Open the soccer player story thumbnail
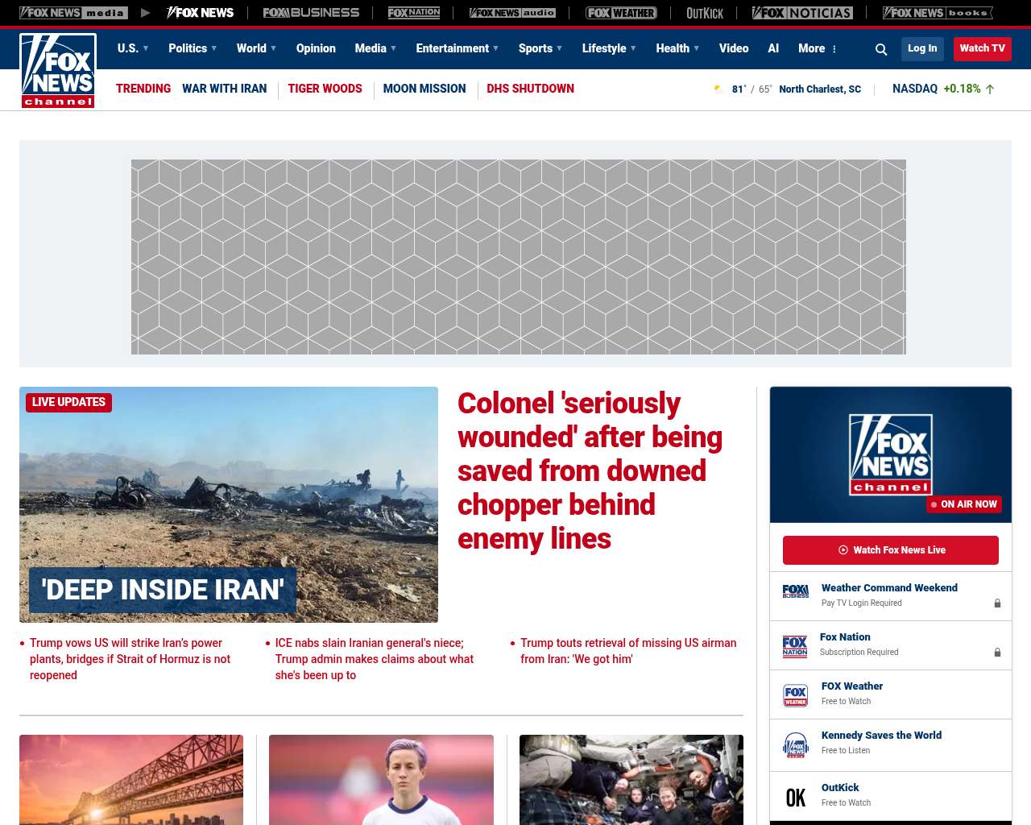The image size is (1031, 825). pos(381,780)
